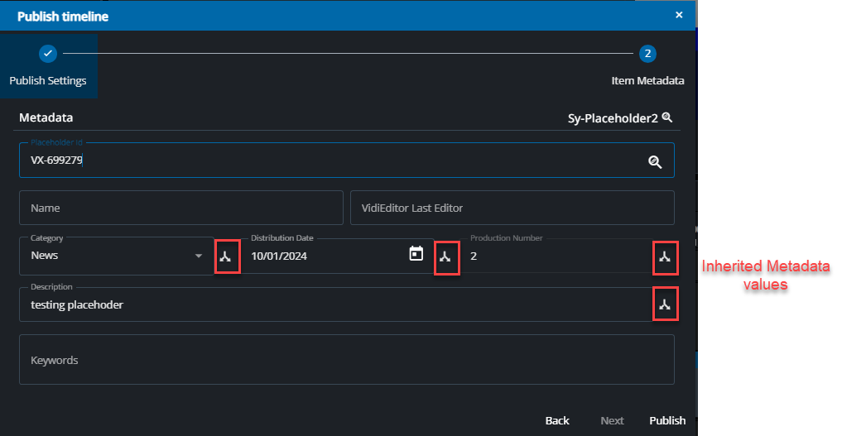This screenshot has height=436, width=842.
Task: Click inherited metadata icon beside Category
Action: click(227, 257)
